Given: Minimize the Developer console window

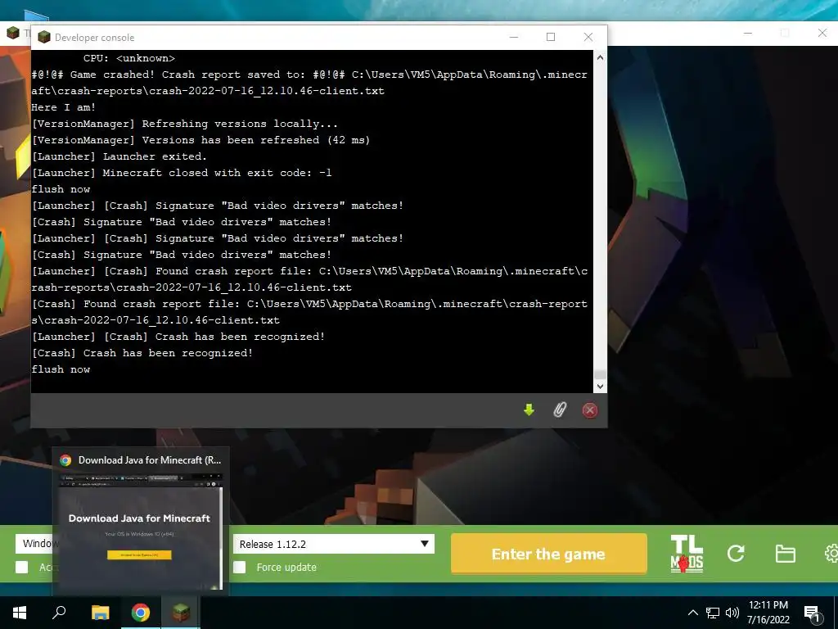Looking at the screenshot, I should pyautogui.click(x=514, y=37).
